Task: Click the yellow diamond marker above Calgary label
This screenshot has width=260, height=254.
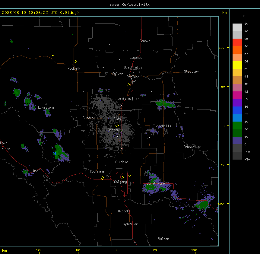Action: click(x=122, y=178)
